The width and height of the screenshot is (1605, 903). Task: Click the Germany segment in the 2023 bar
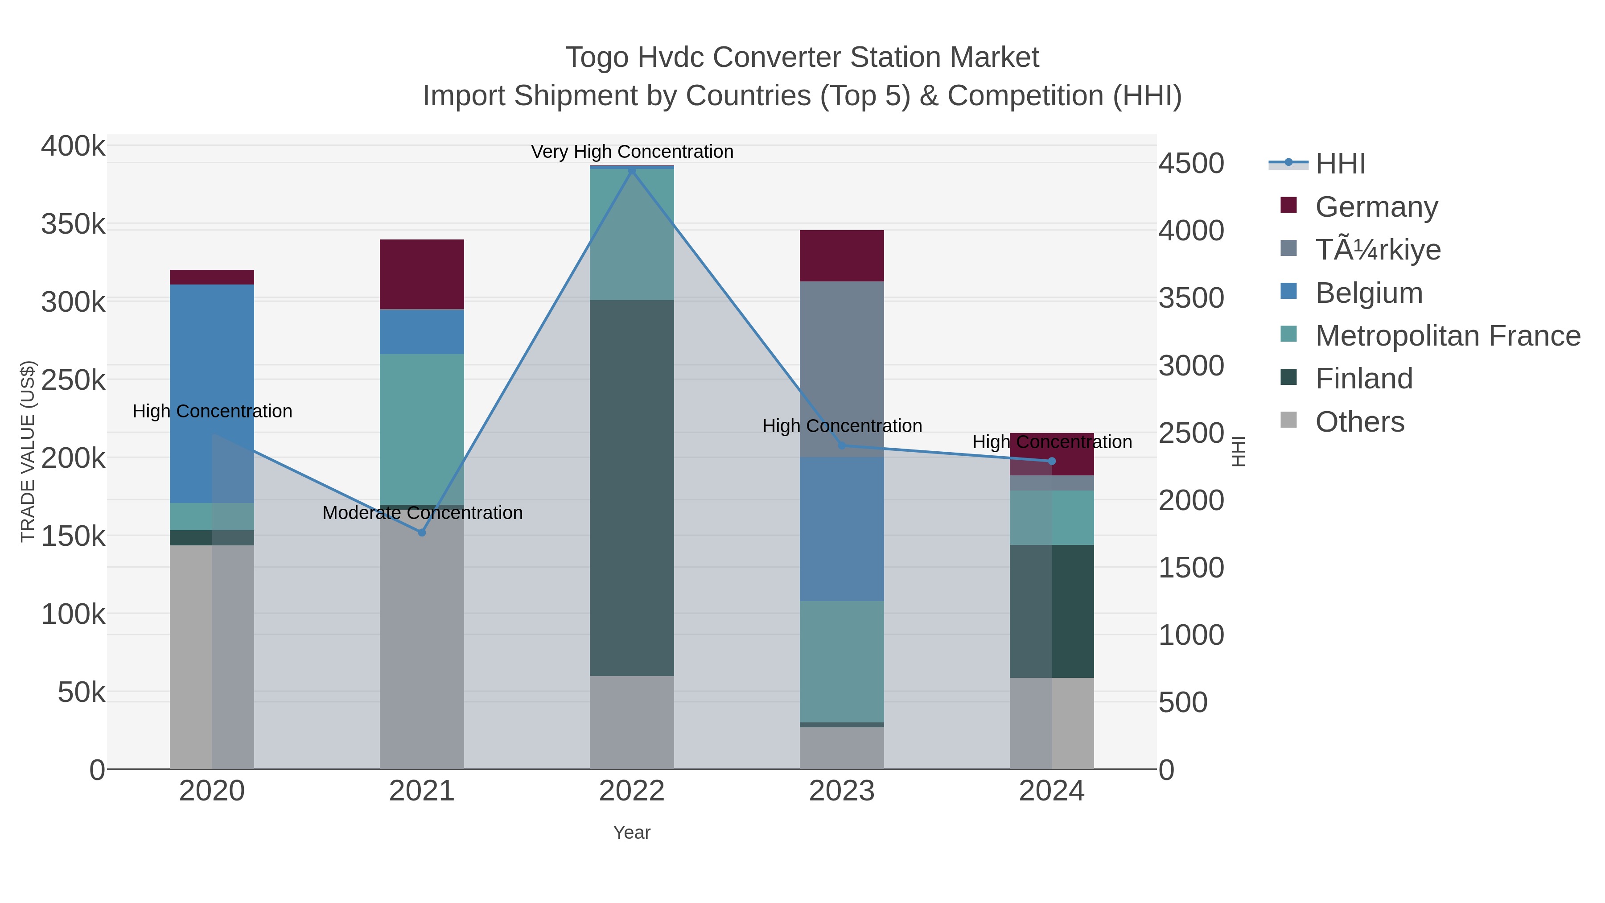(842, 256)
